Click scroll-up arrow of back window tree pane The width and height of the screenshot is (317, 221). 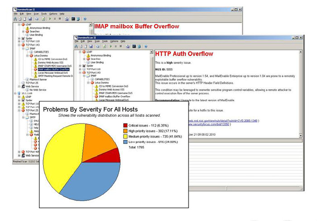91,24
